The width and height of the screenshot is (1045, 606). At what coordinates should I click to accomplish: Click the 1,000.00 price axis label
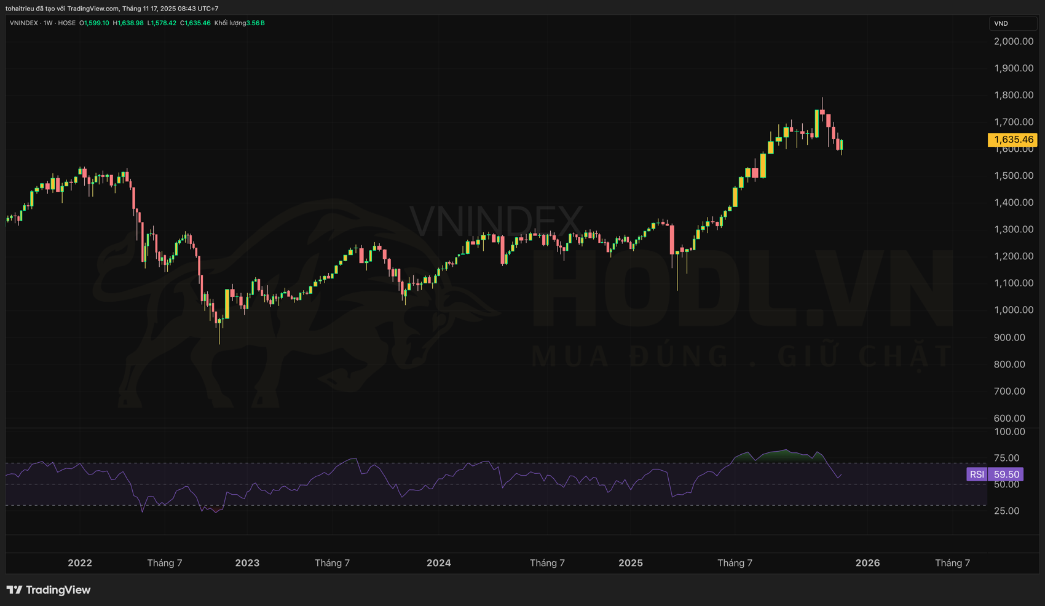tap(1013, 310)
